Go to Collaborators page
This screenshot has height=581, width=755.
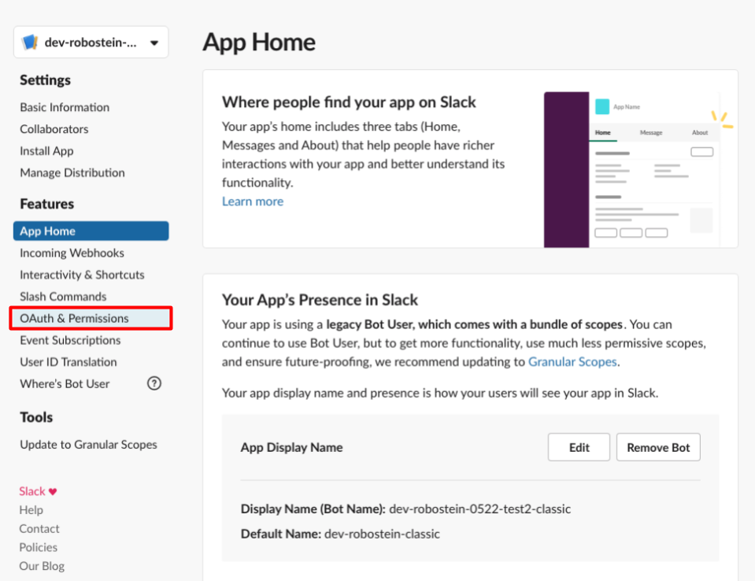tap(54, 129)
